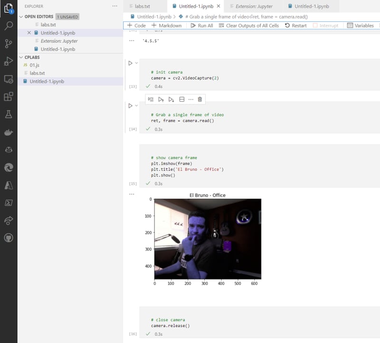Open output ellipsis menu beside the plot

coord(132,194)
